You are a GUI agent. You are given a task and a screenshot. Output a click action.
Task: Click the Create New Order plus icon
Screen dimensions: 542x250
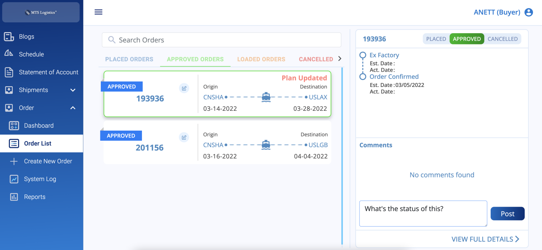coord(14,161)
